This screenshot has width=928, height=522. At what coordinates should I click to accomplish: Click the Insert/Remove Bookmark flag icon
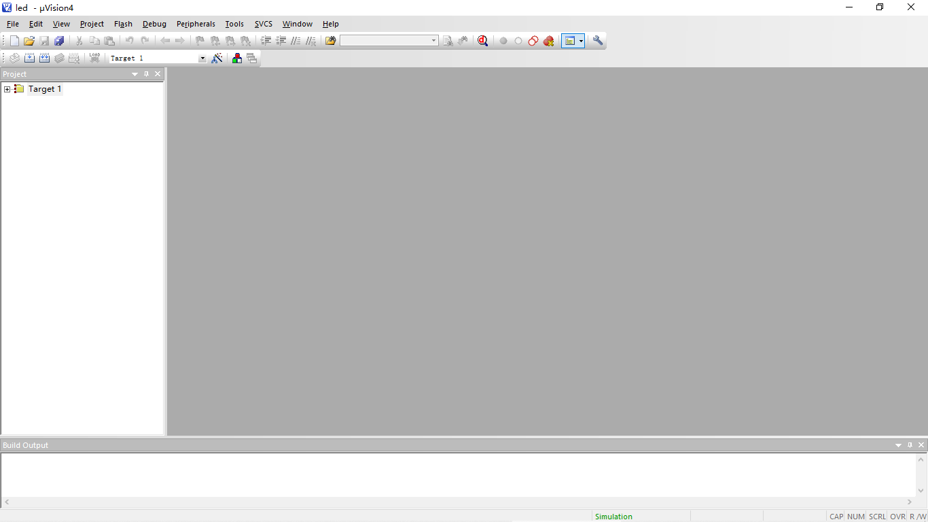[200, 41]
